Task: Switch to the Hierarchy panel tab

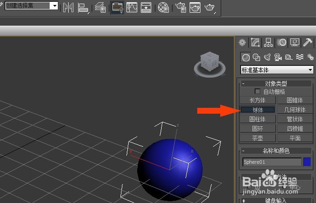Action: pyautogui.click(x=268, y=42)
